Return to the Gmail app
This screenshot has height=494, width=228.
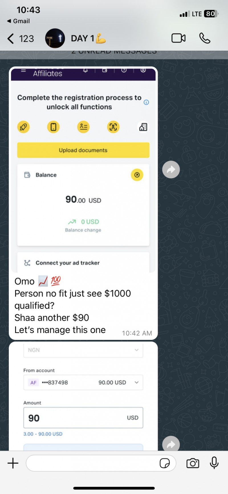click(18, 21)
